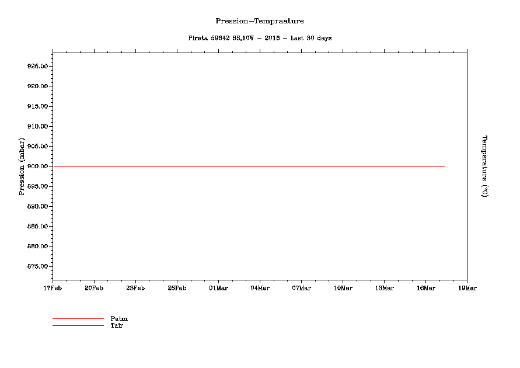The width and height of the screenshot is (520, 368).
Task: Click the 875.00 pressure axis value
Action: (37, 266)
